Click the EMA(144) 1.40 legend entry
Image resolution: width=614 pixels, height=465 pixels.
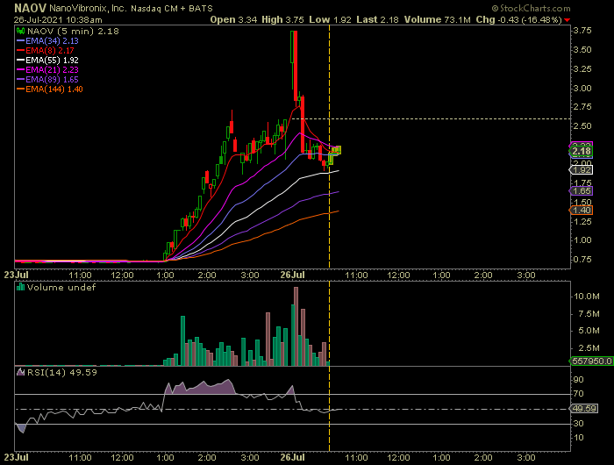[x=50, y=89]
